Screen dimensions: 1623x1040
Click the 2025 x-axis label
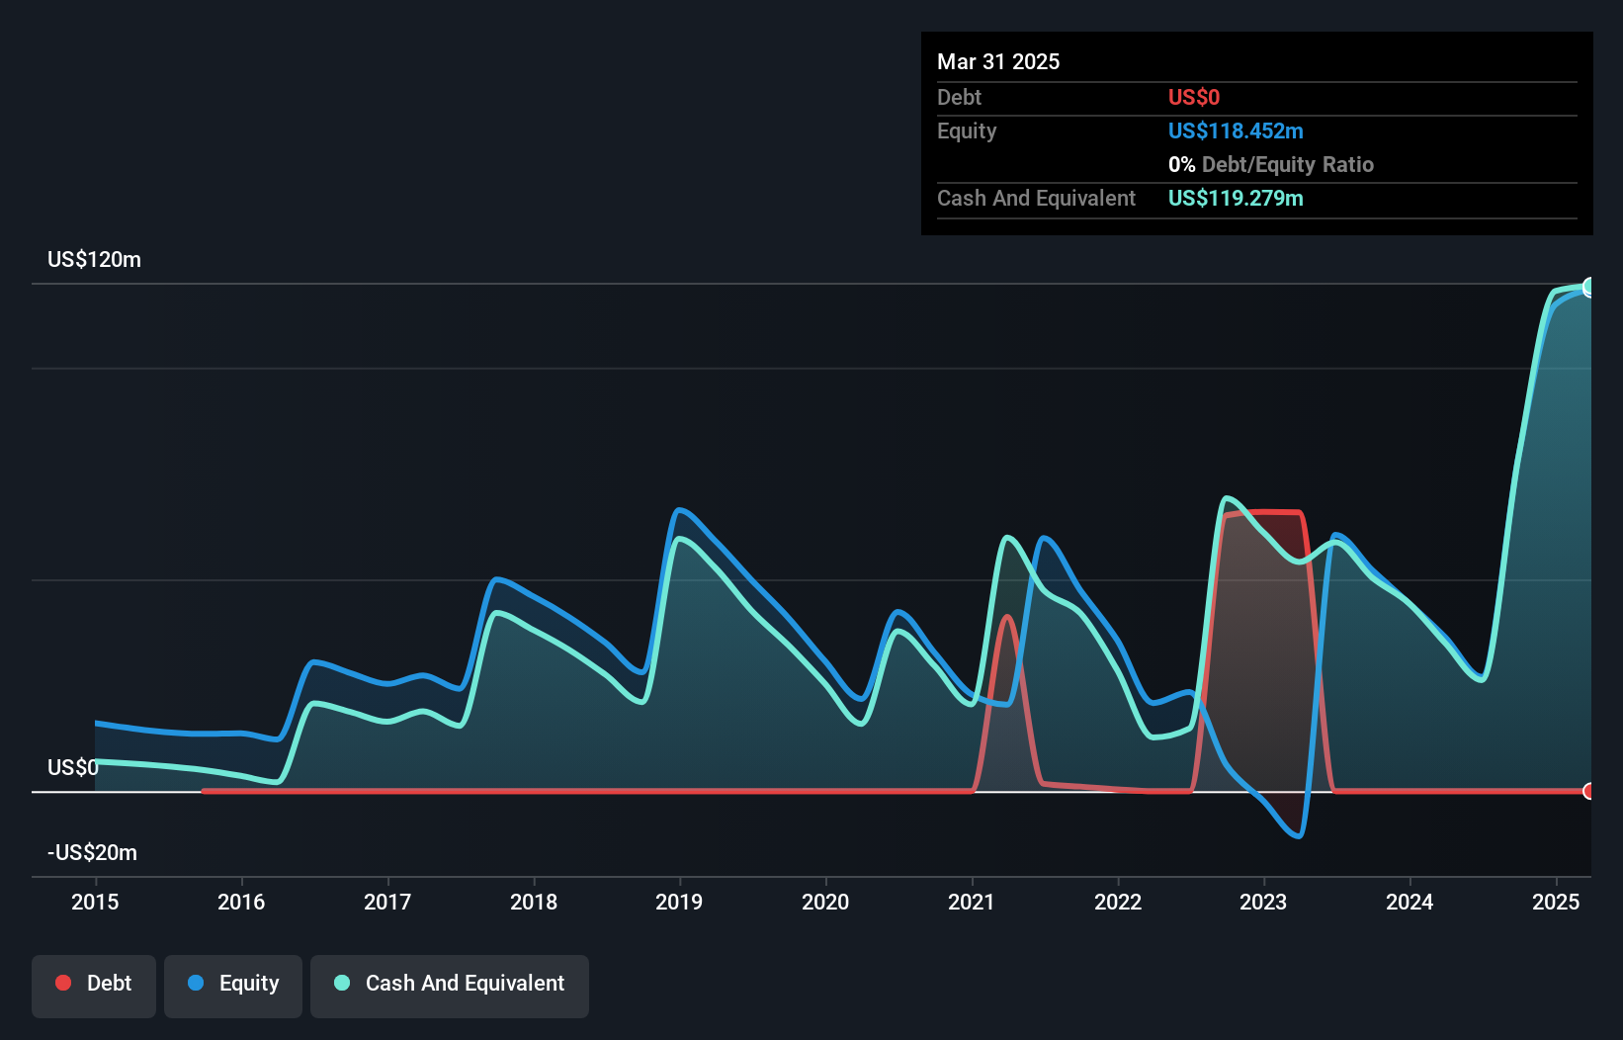pyautogui.click(x=1556, y=902)
